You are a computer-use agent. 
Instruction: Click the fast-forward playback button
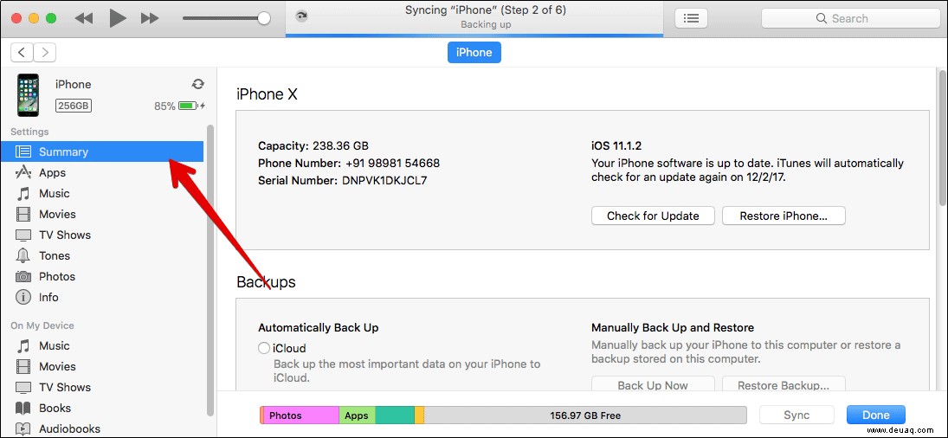point(150,19)
